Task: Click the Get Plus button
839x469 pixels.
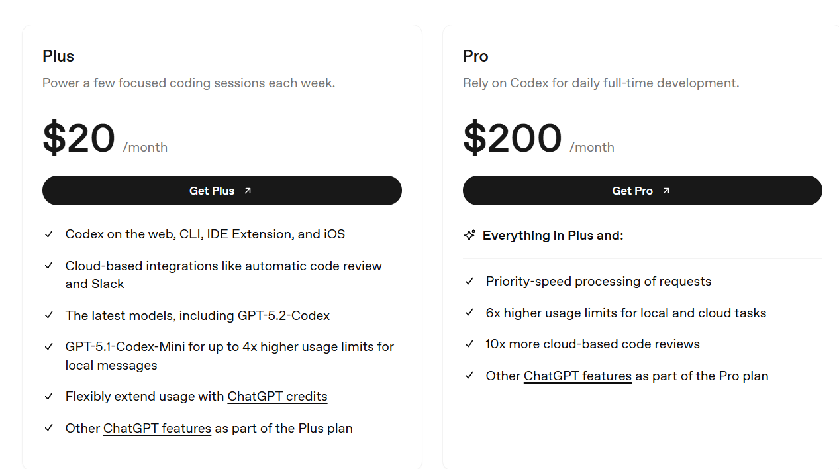Action: click(221, 191)
